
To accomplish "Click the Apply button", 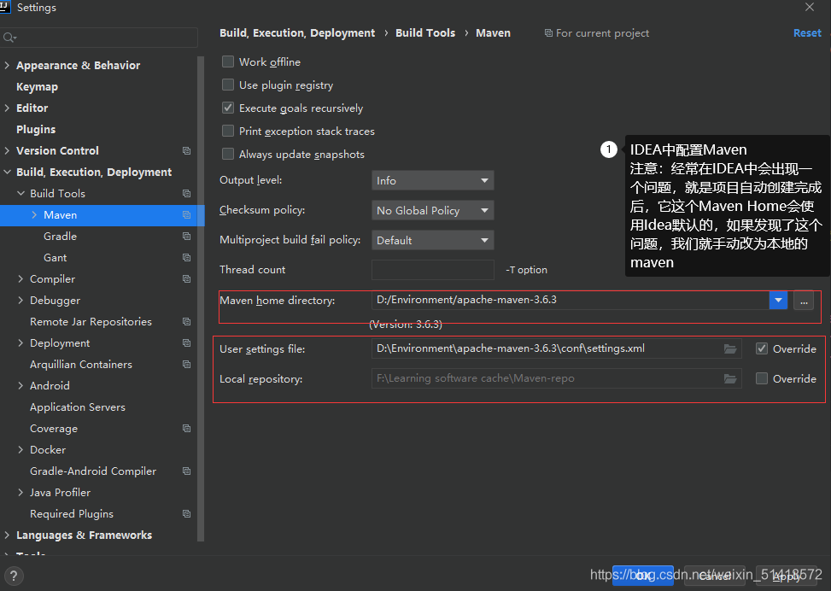I will 787,576.
